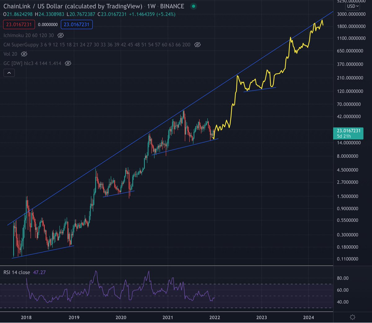Screen dimensions: 372x323
Task: Collapse the indicator legend with the up arrow
Action: (9, 72)
